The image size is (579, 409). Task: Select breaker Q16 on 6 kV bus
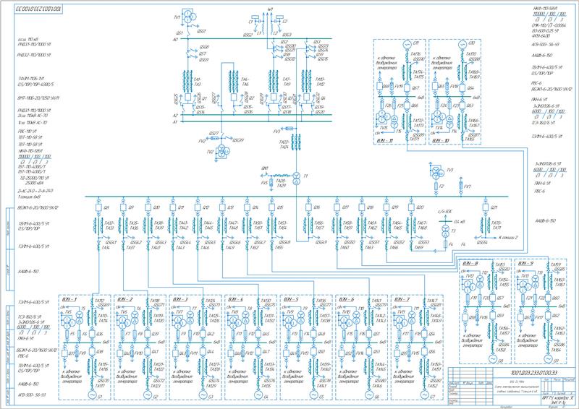tap(308, 207)
